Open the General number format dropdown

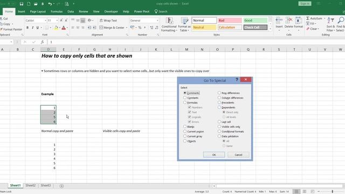[157, 20]
